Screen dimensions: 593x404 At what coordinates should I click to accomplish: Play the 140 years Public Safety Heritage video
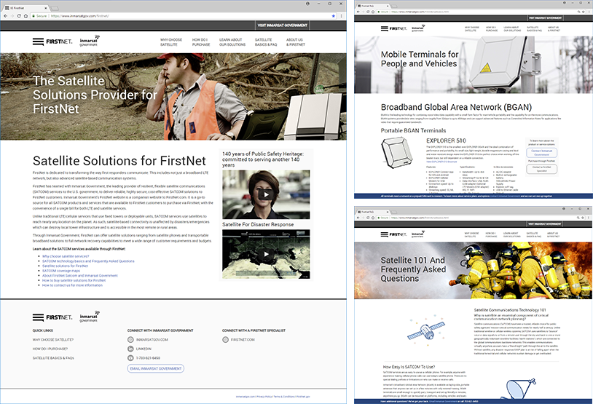265,194
